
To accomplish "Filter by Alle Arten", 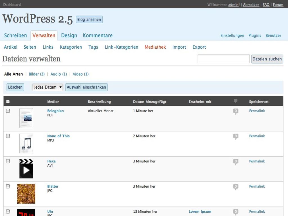I will tap(13, 74).
